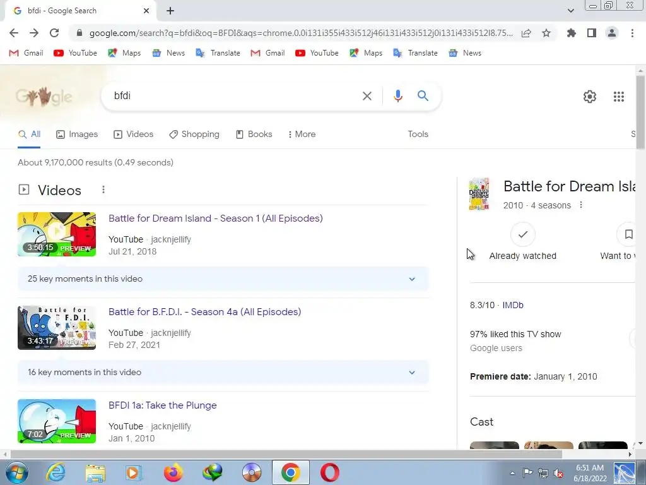This screenshot has height=485, width=646.
Task: Open the taskbar clock showing 6:51 AM
Action: pyautogui.click(x=590, y=473)
